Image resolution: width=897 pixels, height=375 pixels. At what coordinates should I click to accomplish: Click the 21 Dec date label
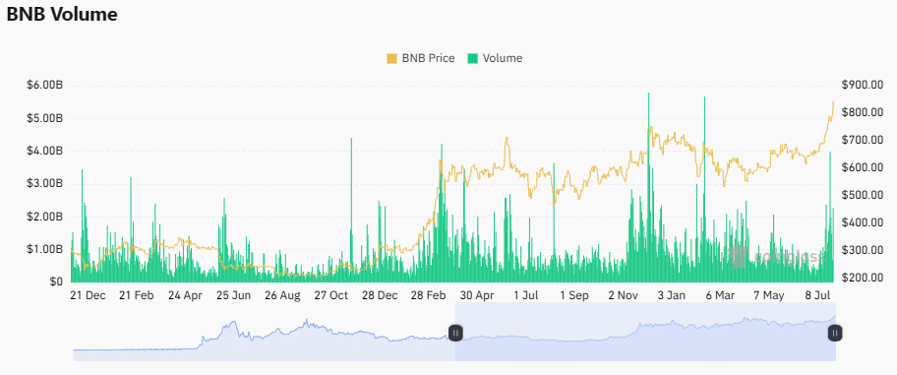tap(88, 295)
